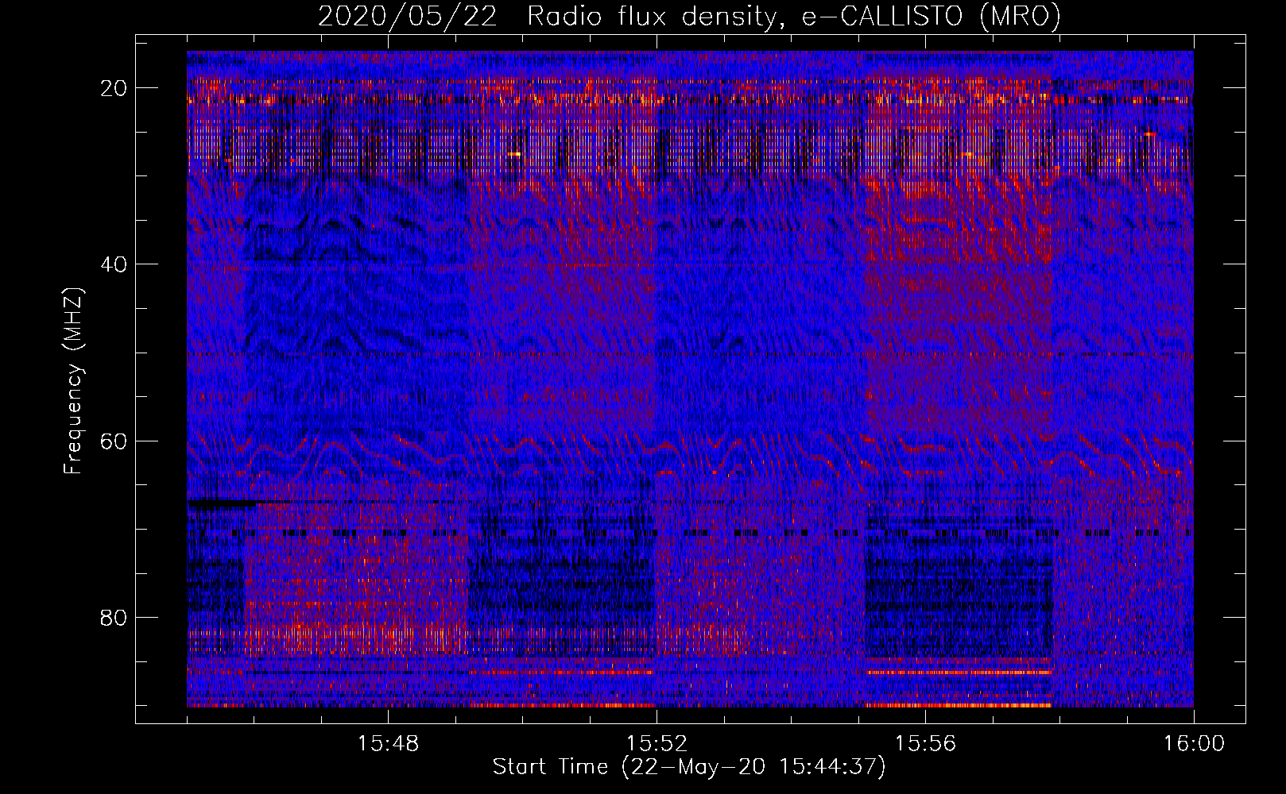Image resolution: width=1286 pixels, height=794 pixels.
Task: Click the '15:52' time tick label
Action: click(657, 744)
